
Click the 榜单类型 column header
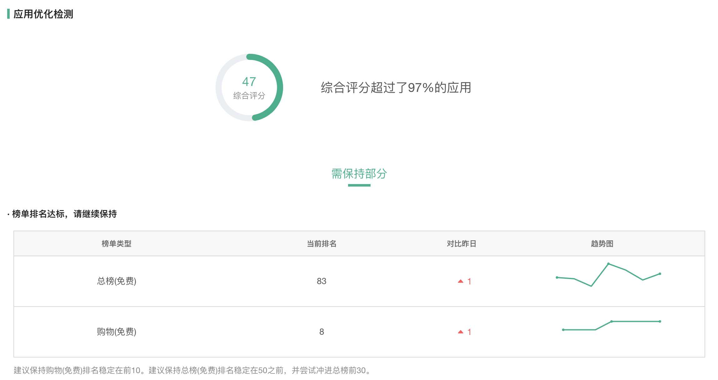coord(116,244)
